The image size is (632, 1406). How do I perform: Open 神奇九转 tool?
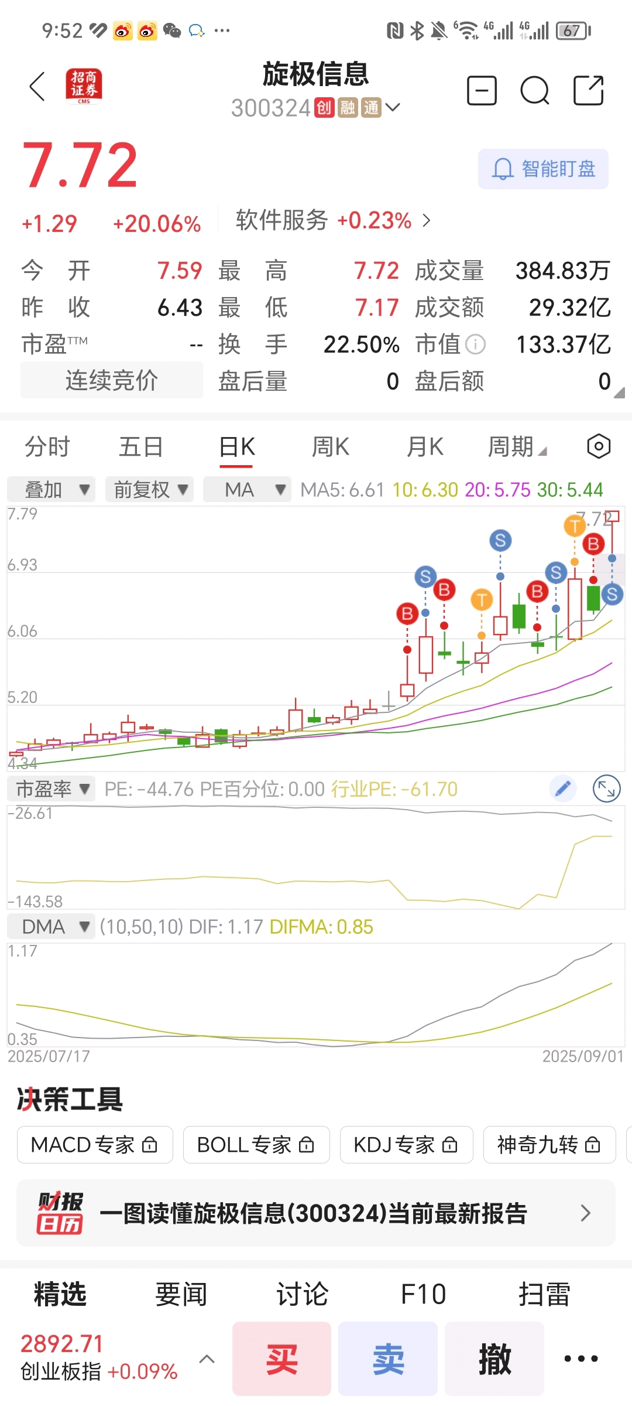tap(549, 1145)
